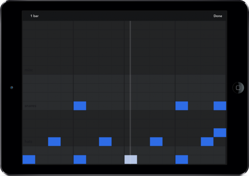Select the hats row label

pos(29,142)
